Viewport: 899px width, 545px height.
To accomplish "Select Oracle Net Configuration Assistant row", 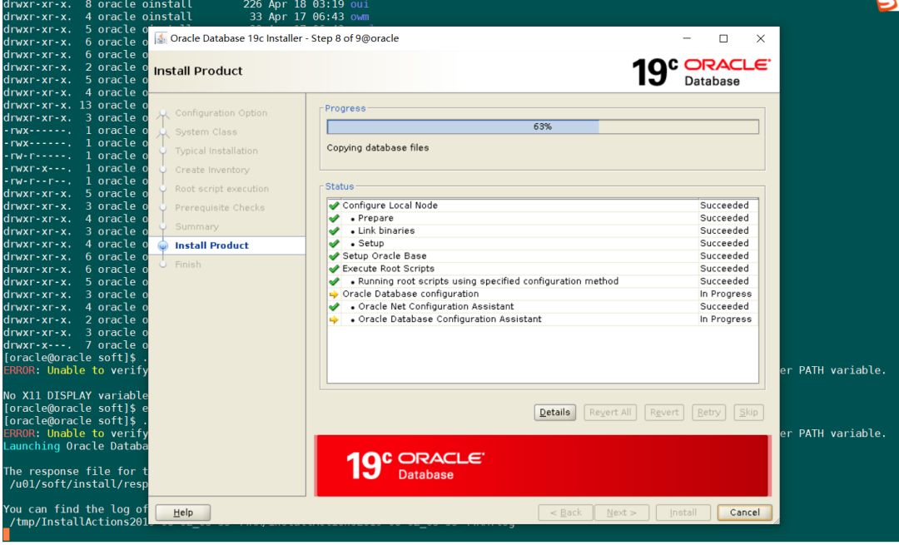I will tap(543, 306).
